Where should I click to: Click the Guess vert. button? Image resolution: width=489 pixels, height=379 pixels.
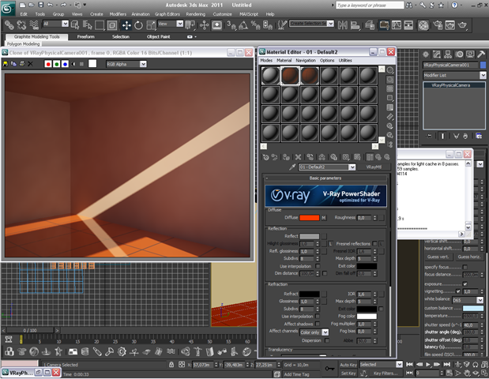tap(438, 257)
